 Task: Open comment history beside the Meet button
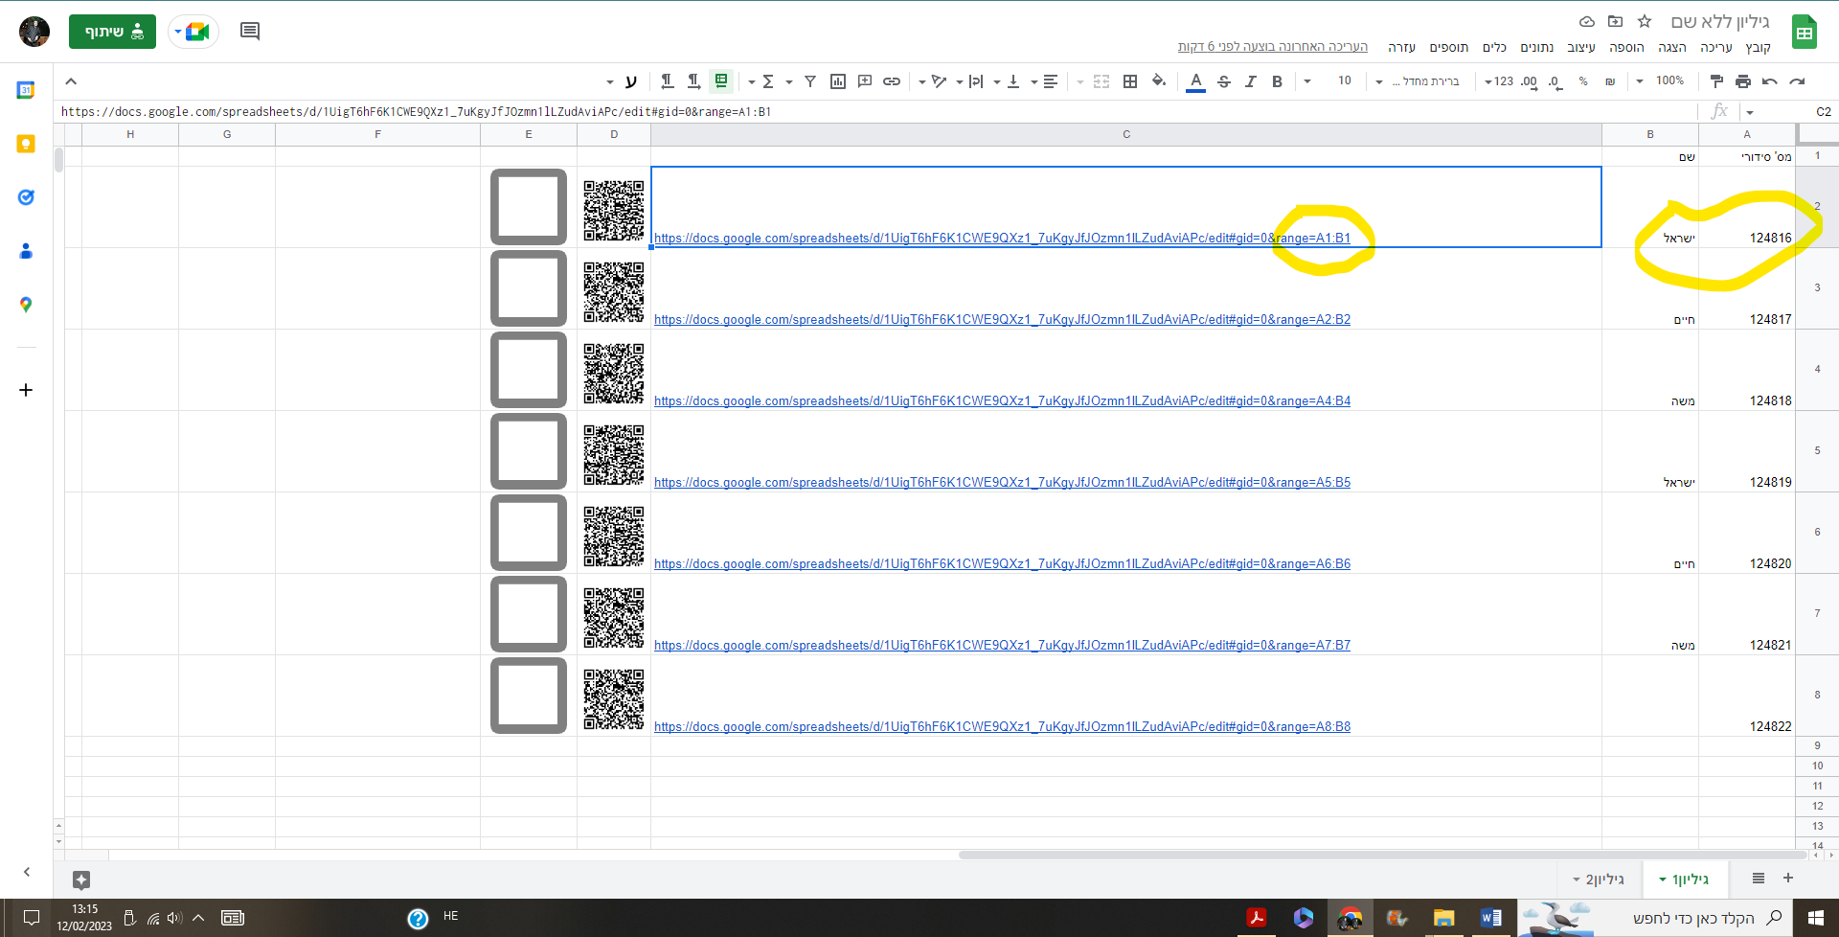click(250, 32)
